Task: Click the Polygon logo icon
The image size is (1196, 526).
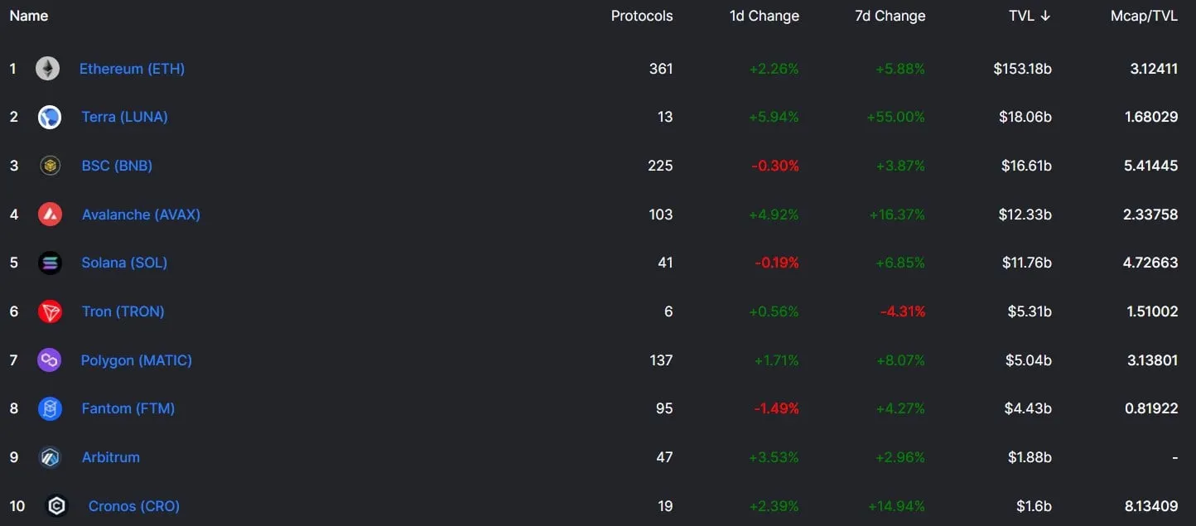Action: tap(50, 360)
